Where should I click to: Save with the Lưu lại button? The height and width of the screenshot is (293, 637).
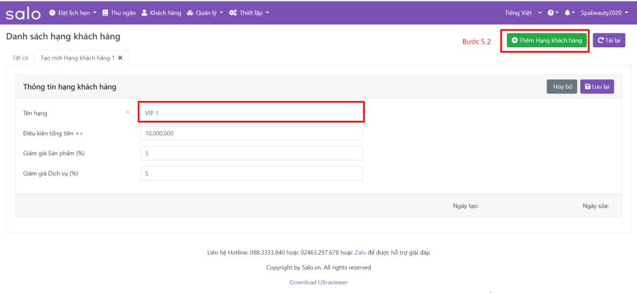tap(597, 87)
